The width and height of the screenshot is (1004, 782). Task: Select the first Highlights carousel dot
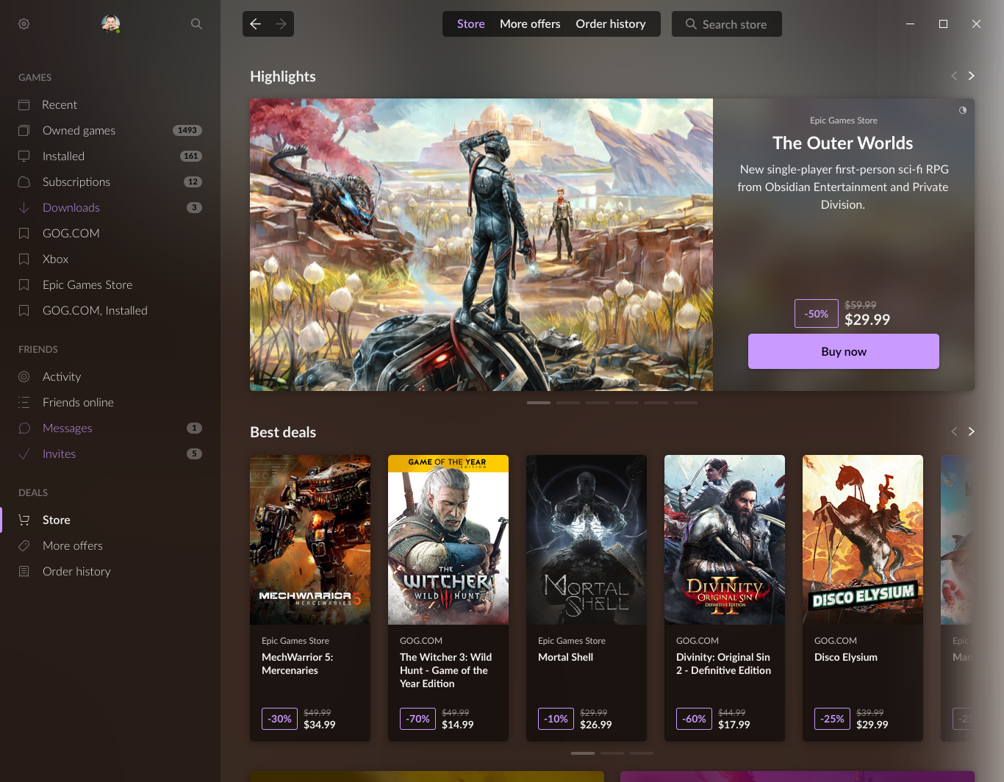coord(538,403)
